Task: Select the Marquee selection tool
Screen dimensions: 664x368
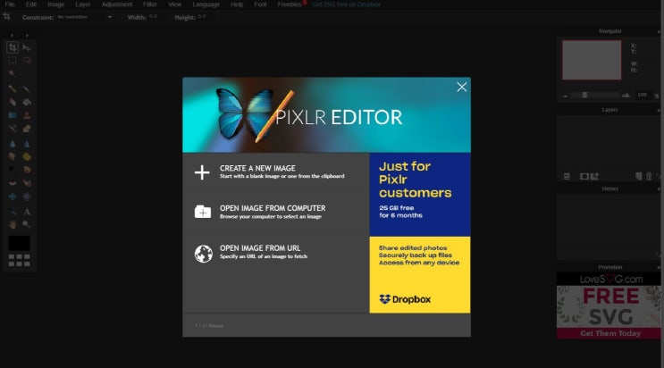Action: 13,60
